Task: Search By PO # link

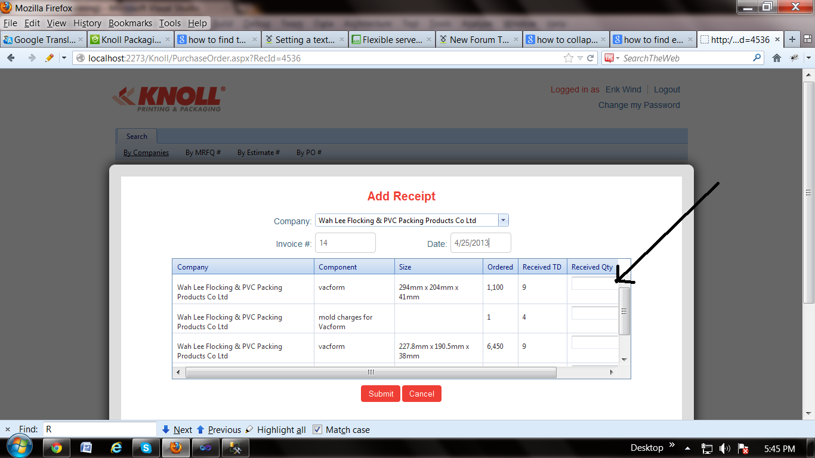Action: (x=309, y=153)
